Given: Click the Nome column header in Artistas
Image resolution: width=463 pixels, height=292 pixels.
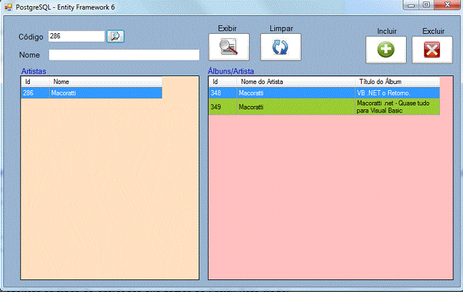Looking at the screenshot, I should 106,82.
